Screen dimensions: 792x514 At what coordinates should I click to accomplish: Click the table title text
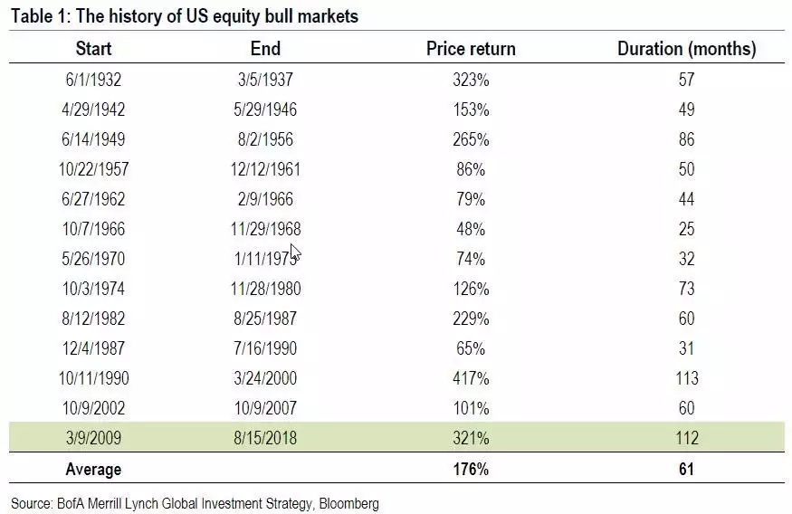(x=185, y=16)
